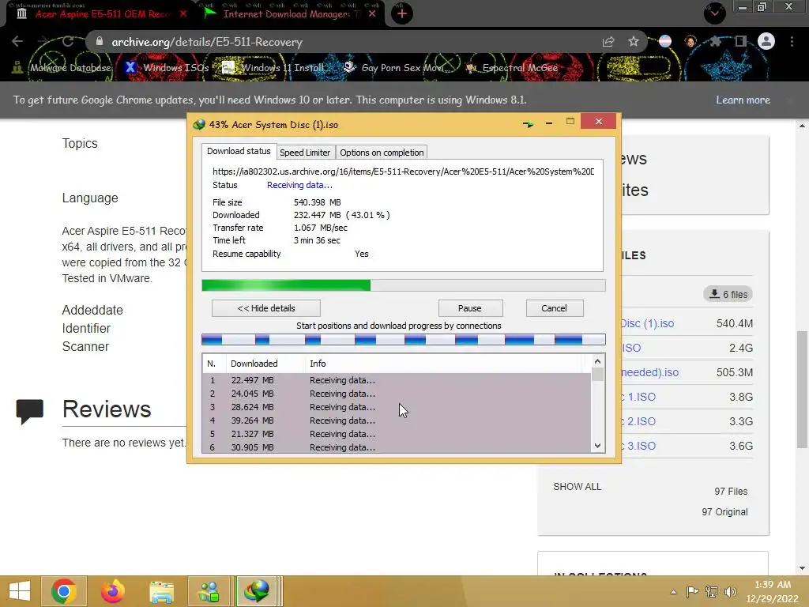The height and width of the screenshot is (607, 809).
Task: Click the green arrow icon in IDM title bar
Action: click(528, 124)
